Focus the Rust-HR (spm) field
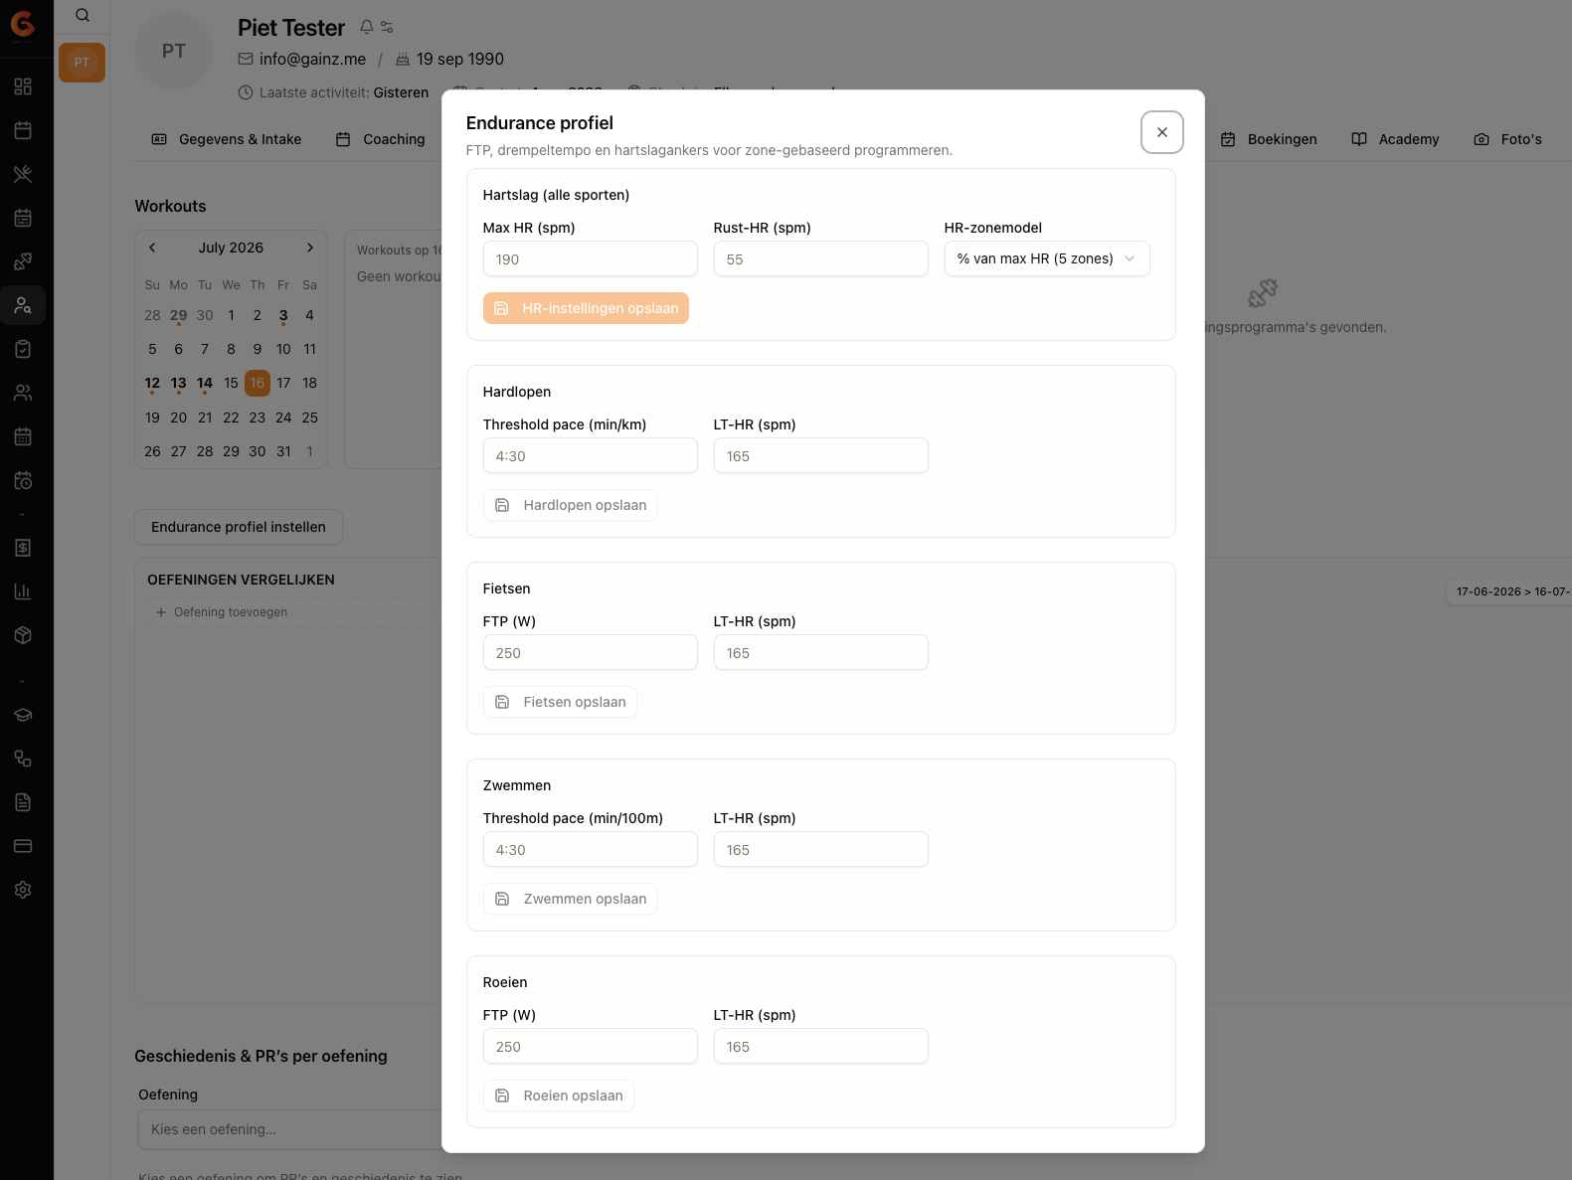Screen dimensions: 1572x1180 click(x=821, y=258)
